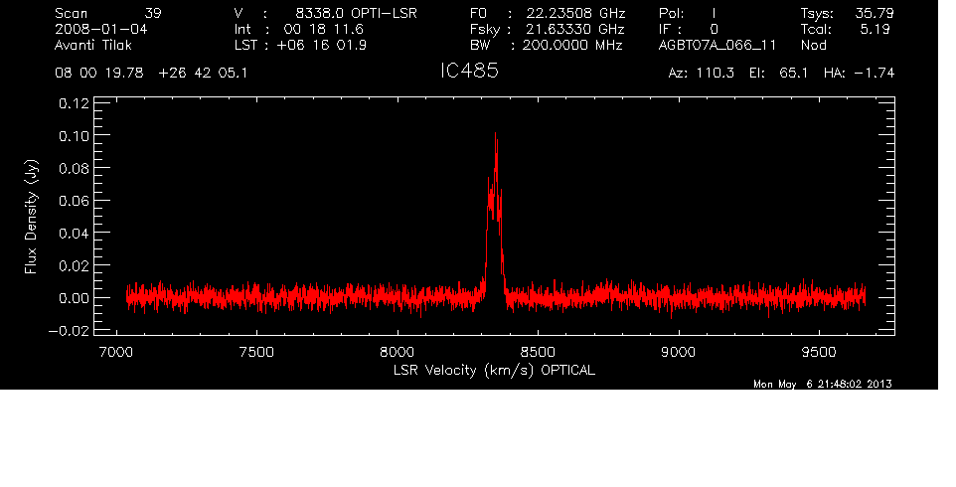
Task: Select the Scan 39 header text
Action: tap(108, 13)
